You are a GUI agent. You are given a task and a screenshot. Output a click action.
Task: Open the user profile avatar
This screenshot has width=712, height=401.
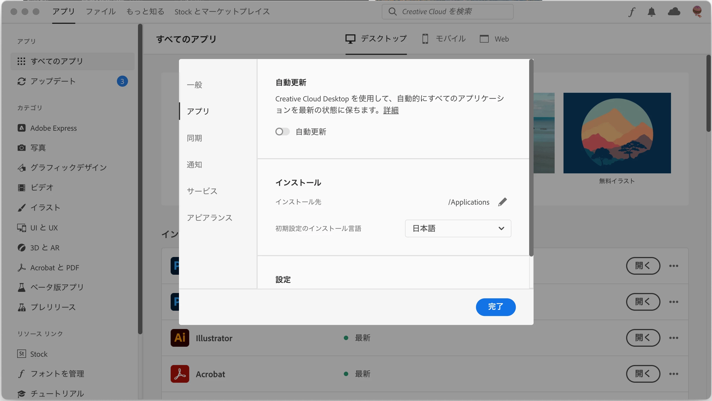[697, 12]
